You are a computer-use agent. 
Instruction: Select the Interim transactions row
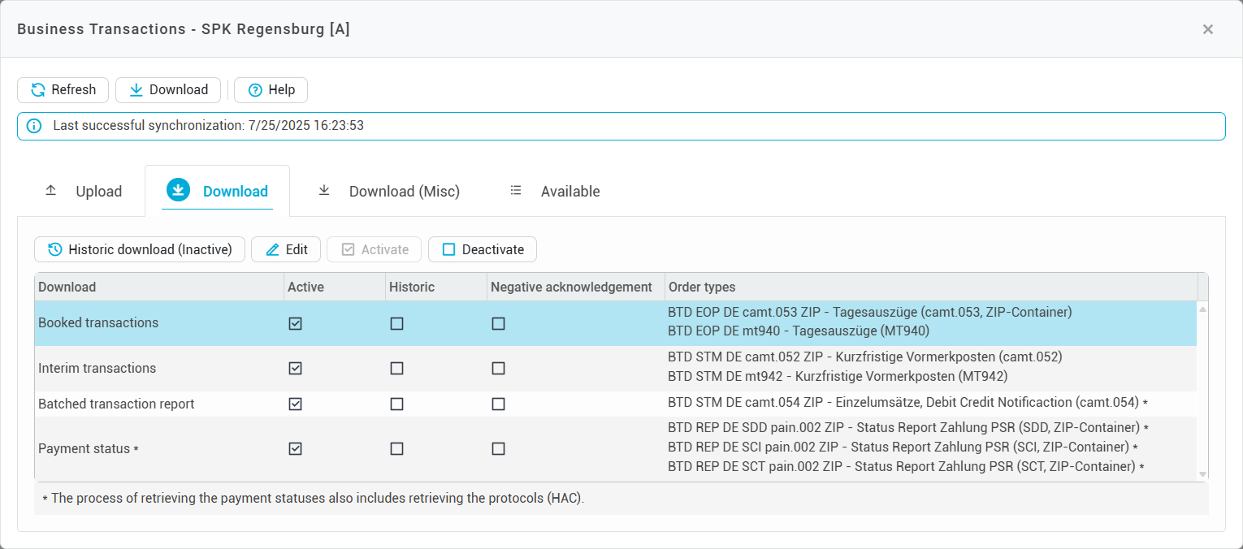[x=97, y=368]
